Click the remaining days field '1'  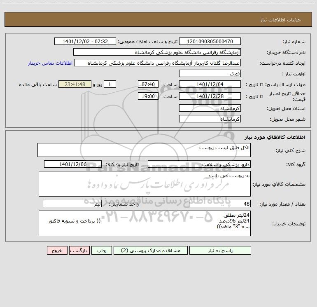click(110, 84)
